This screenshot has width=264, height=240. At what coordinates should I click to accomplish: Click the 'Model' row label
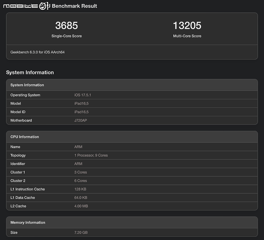click(16, 104)
